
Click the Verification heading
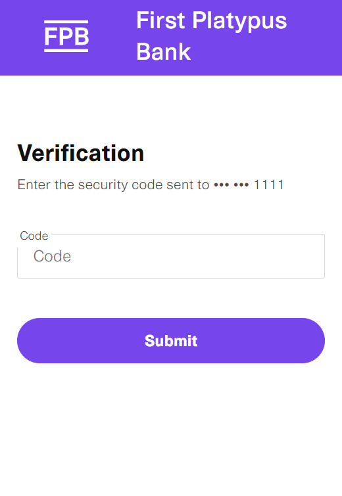click(81, 153)
